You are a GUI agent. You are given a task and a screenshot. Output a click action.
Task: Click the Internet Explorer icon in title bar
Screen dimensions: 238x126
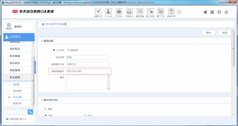pyautogui.click(x=3, y=2)
